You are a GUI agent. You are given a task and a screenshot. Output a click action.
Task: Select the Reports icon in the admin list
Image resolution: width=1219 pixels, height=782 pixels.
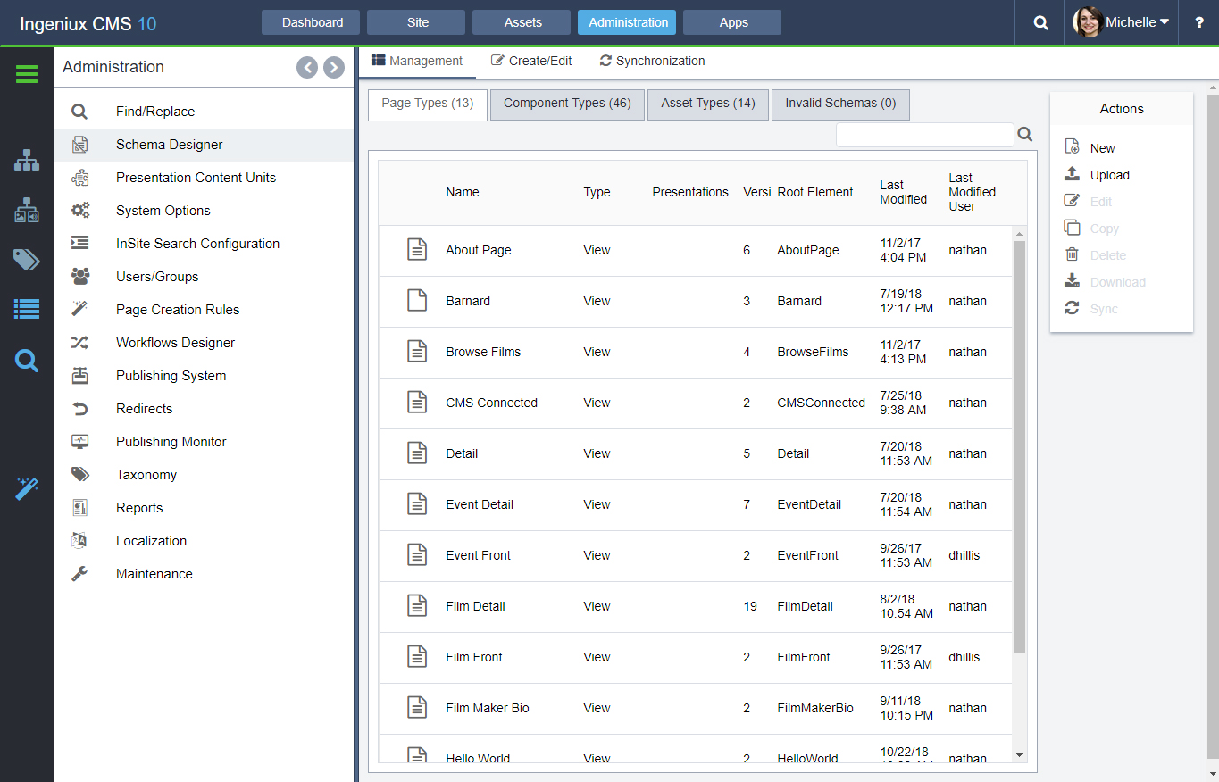79,507
